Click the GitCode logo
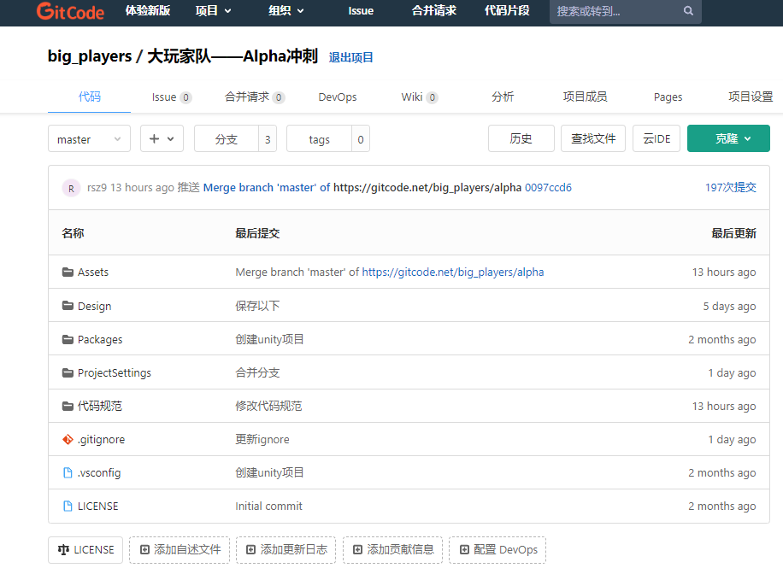The width and height of the screenshot is (783, 574). [70, 12]
